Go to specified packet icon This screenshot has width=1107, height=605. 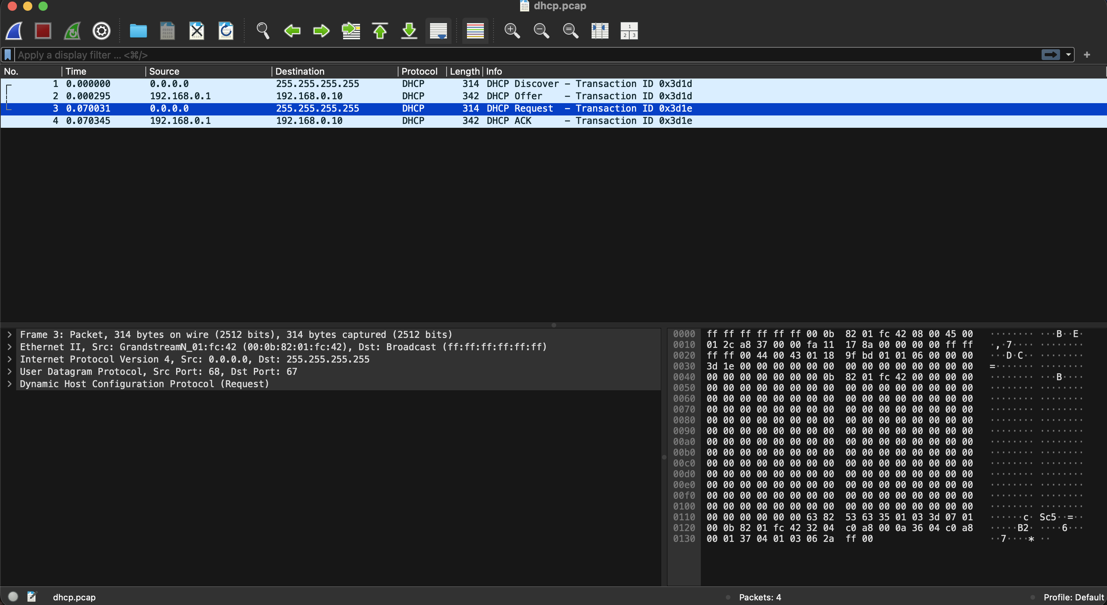pyautogui.click(x=351, y=31)
